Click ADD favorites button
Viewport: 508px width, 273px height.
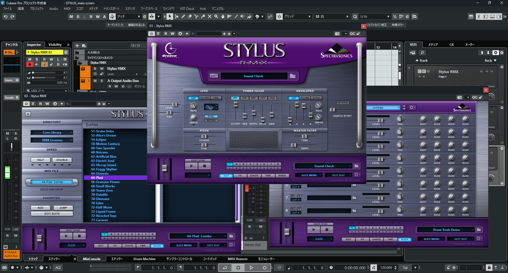pyautogui.click(x=41, y=208)
